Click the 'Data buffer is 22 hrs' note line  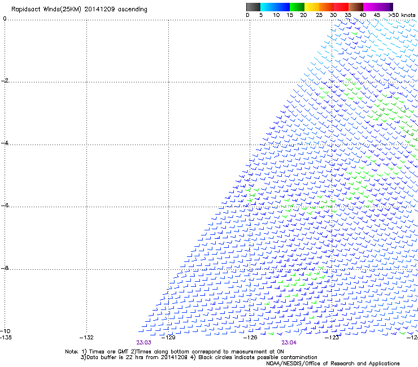(199, 357)
